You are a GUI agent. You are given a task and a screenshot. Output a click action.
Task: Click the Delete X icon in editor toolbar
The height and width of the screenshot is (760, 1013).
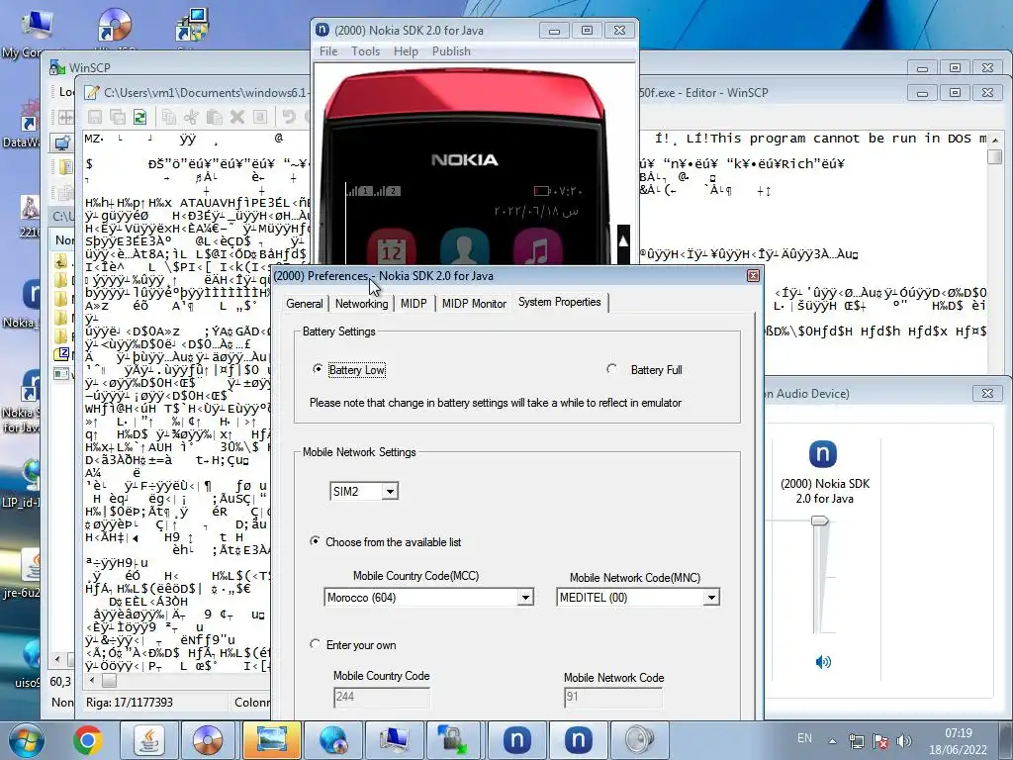click(x=237, y=117)
